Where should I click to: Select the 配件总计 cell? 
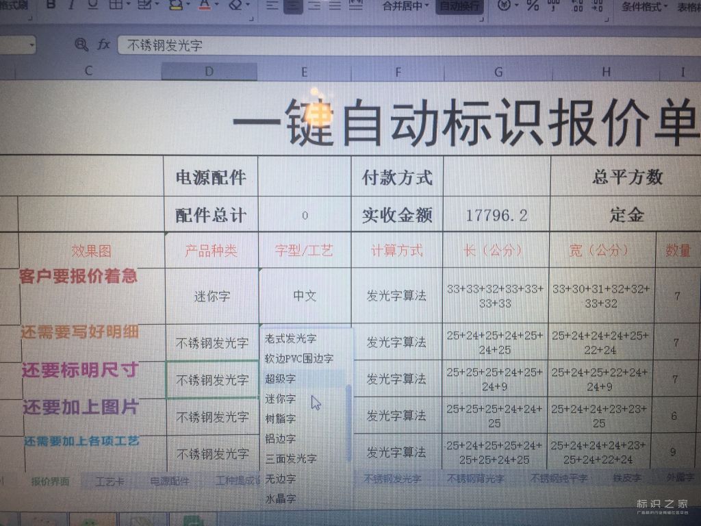click(x=211, y=215)
